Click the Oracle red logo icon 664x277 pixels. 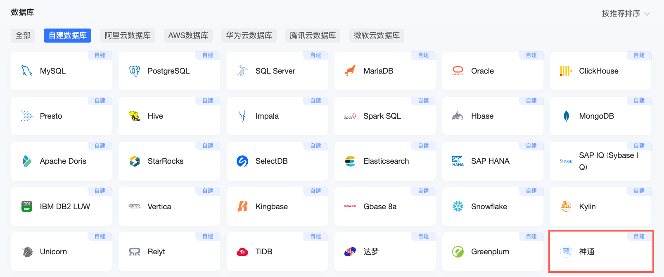click(x=458, y=71)
